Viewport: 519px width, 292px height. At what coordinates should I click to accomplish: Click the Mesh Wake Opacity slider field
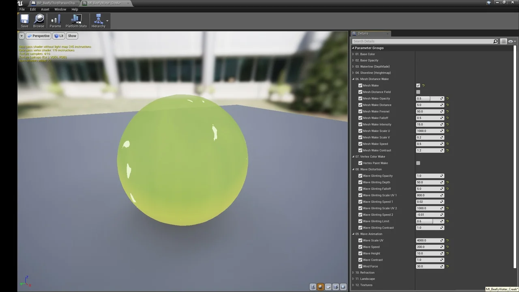[x=429, y=99]
